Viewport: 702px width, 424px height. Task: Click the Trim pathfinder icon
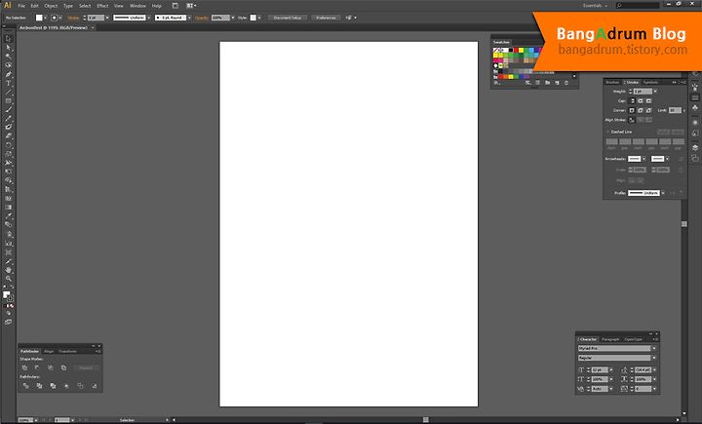(x=39, y=385)
